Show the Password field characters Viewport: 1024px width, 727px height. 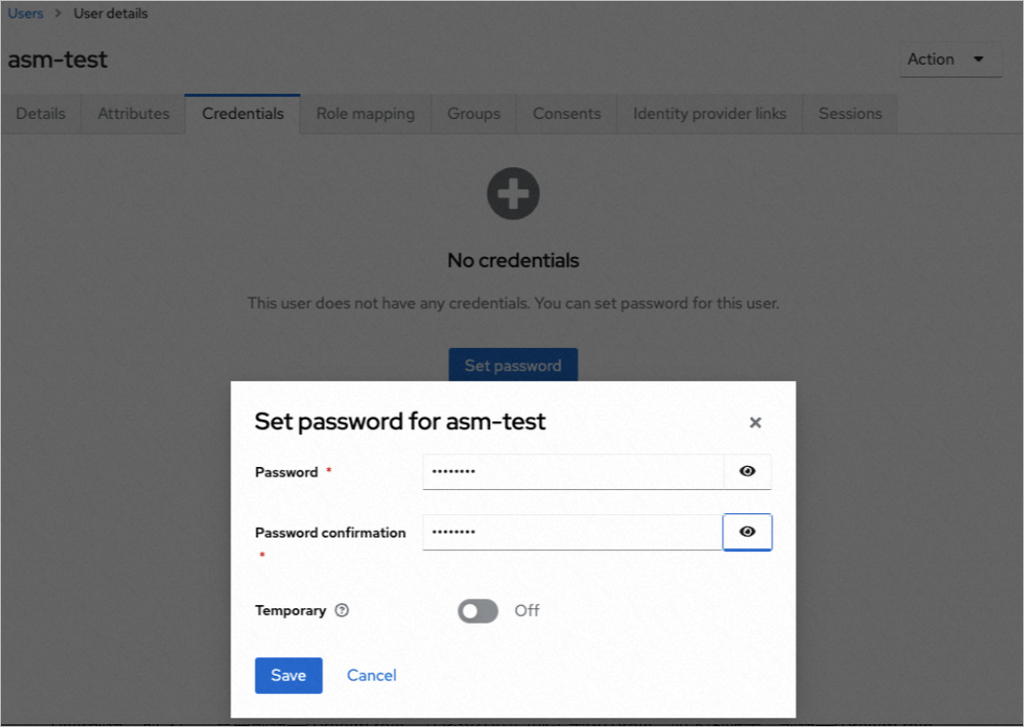click(747, 472)
